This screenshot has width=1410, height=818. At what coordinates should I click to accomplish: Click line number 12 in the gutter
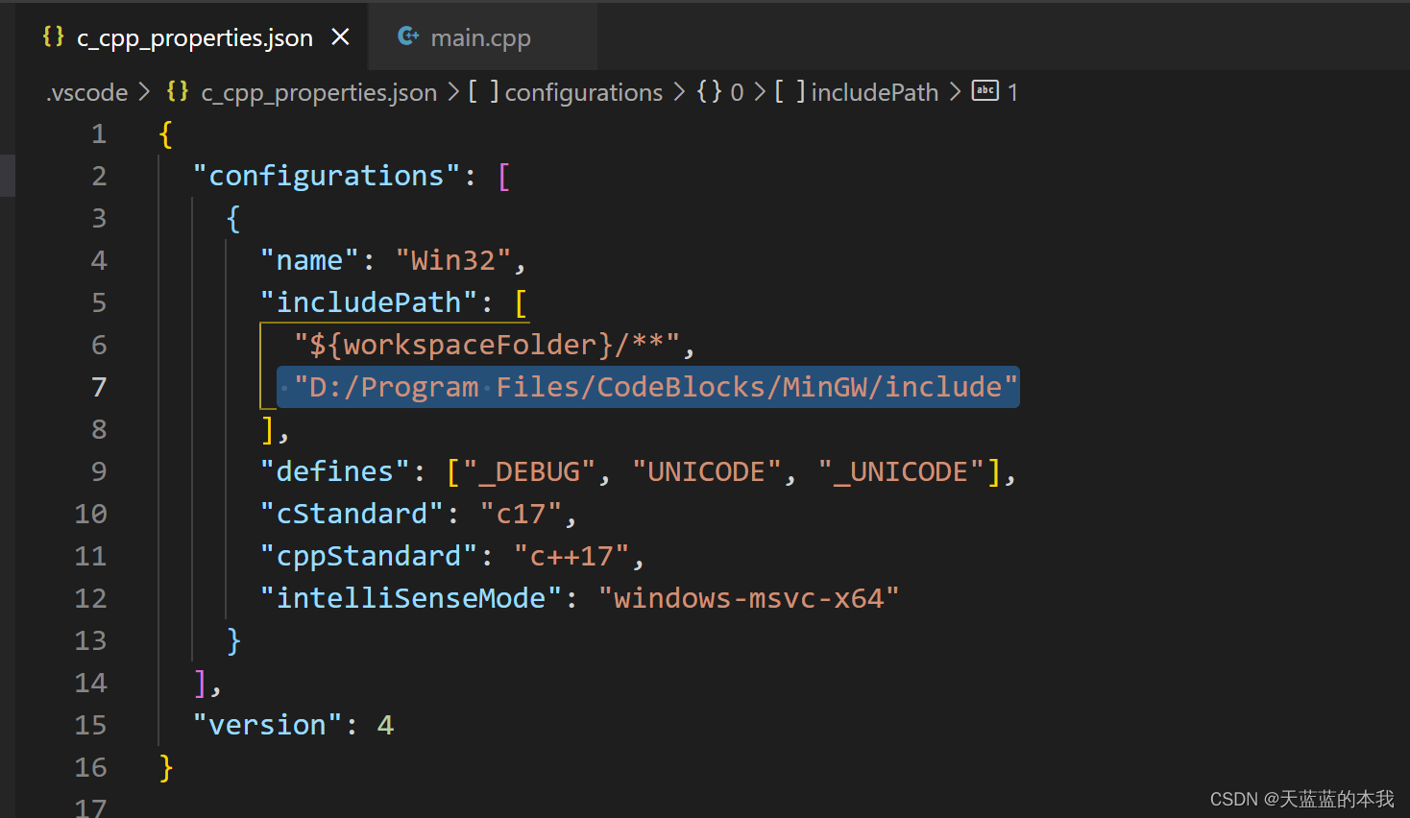pos(91,599)
